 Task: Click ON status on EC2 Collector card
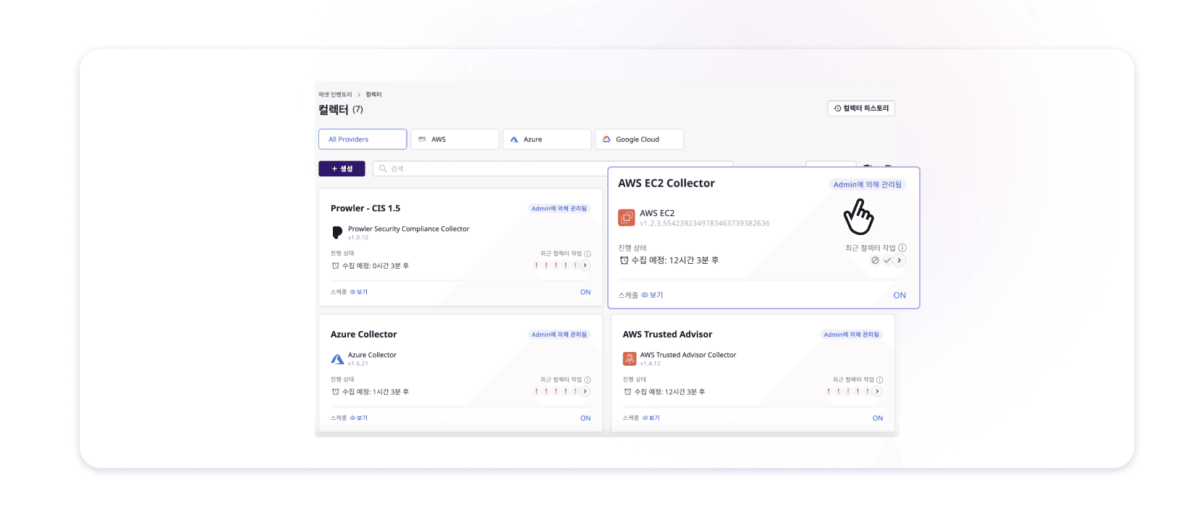(x=900, y=295)
